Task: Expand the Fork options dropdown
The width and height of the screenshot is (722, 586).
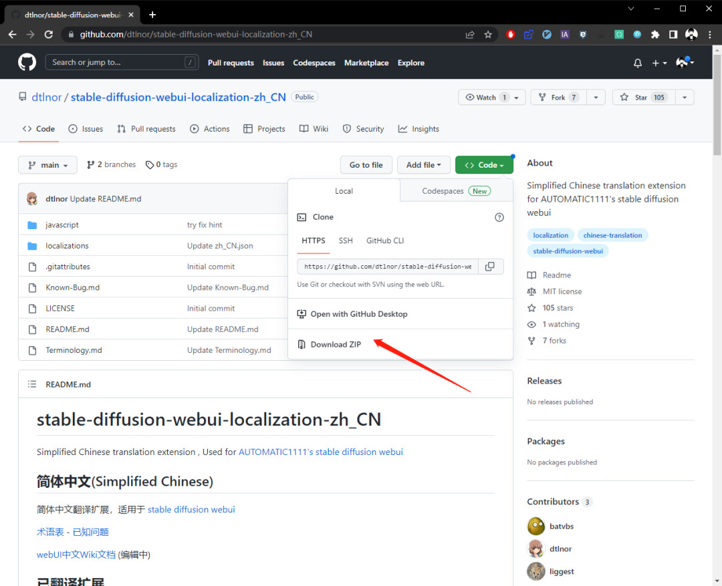Action: coord(596,97)
